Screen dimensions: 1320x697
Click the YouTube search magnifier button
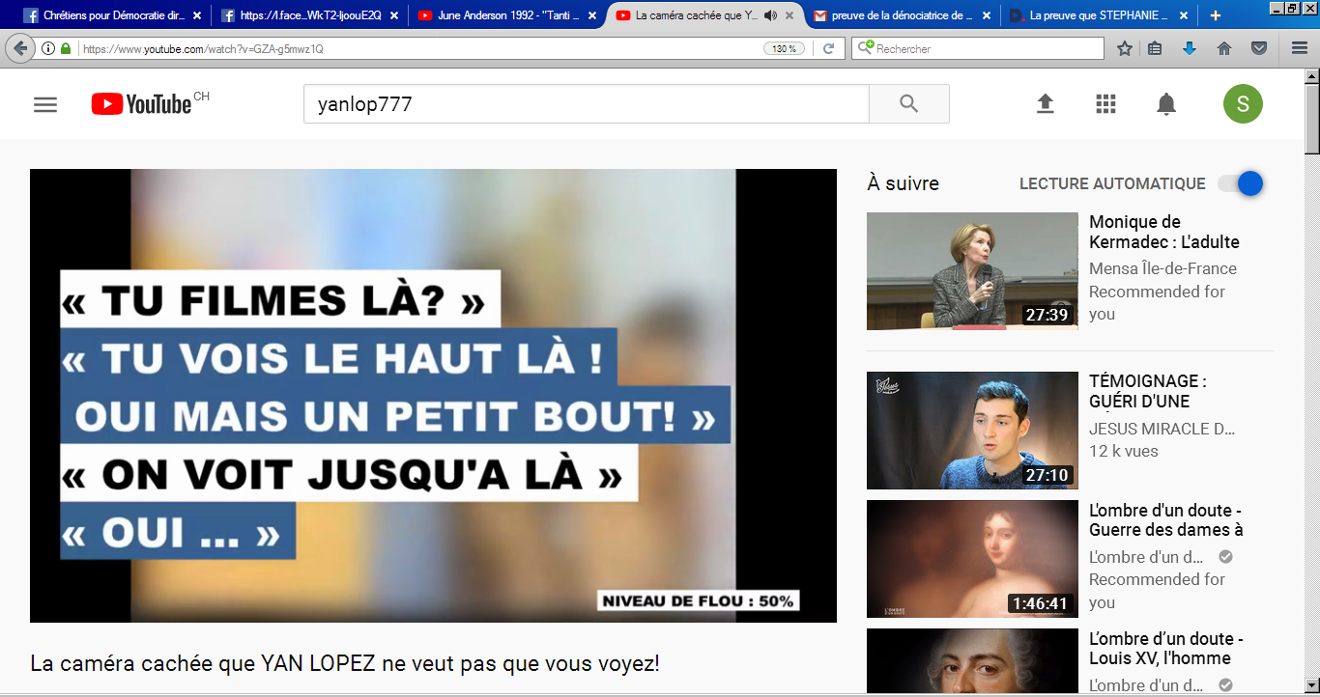908,104
